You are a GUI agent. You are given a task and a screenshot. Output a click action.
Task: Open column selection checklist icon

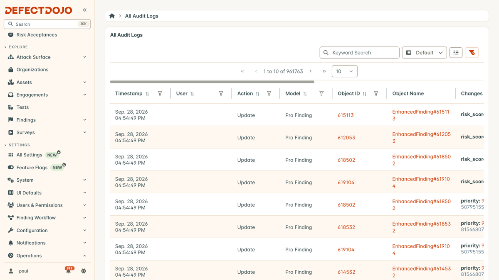[456, 53]
